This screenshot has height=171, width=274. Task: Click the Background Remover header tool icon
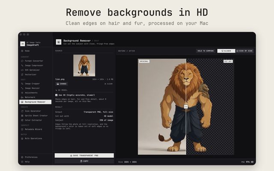click(59, 42)
